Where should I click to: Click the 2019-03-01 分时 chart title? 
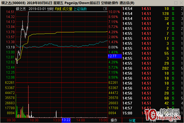point(41,9)
